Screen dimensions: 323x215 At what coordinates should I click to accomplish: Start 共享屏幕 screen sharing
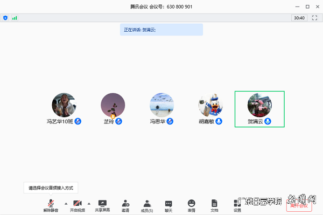coord(102,206)
